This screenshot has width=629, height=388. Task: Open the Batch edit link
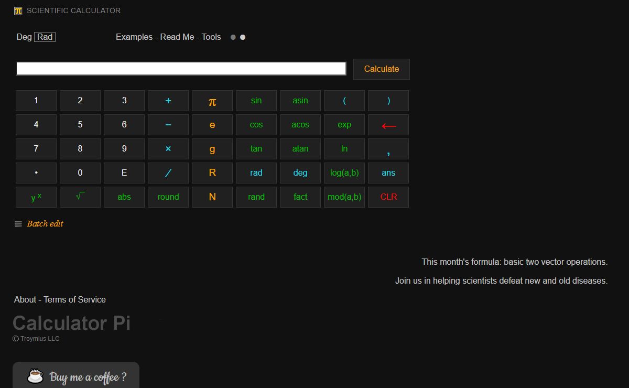[45, 224]
